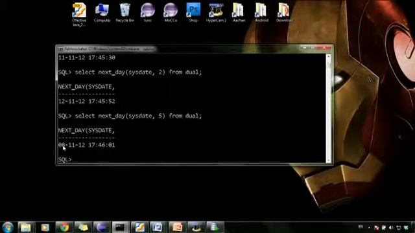
Task: Open the Computer desktop icon
Action: [102, 12]
